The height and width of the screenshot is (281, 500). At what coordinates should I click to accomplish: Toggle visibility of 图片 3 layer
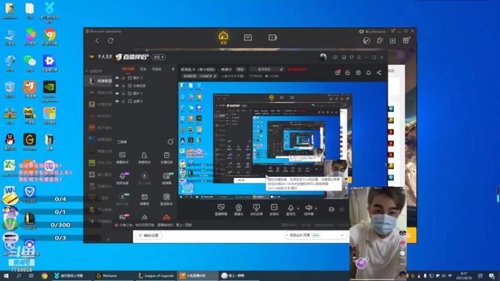tap(117, 77)
